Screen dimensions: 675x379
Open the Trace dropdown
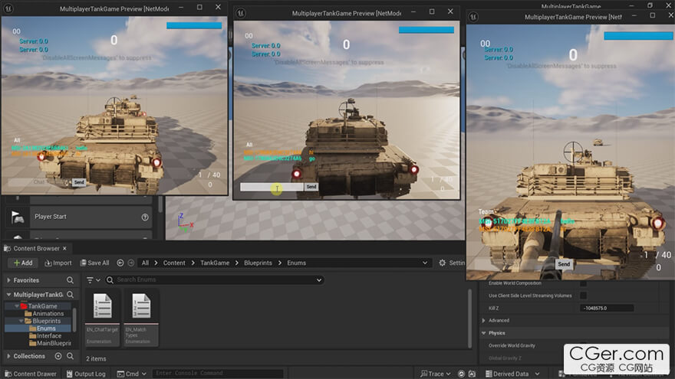point(435,374)
